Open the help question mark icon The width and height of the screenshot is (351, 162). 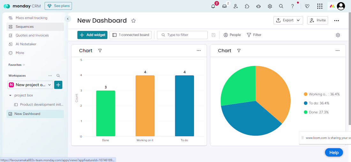coord(292,6)
